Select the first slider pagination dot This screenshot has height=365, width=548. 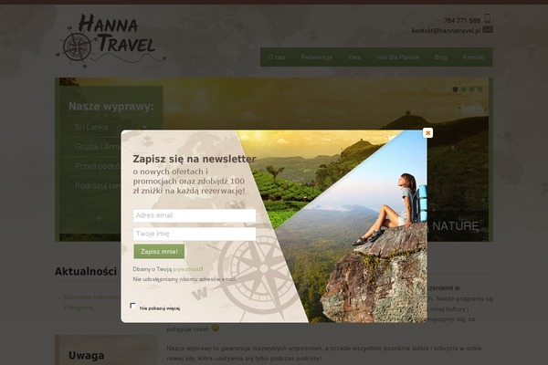455,89
